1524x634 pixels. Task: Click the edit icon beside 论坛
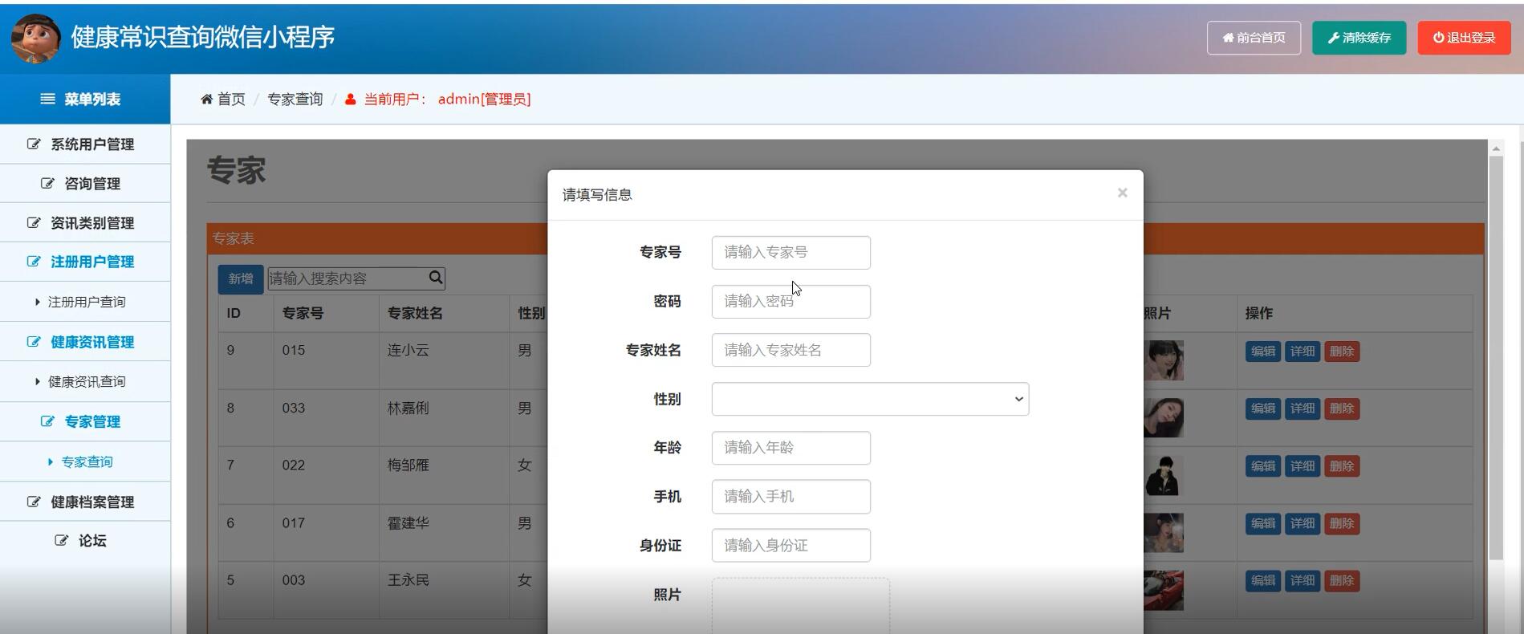coord(61,540)
